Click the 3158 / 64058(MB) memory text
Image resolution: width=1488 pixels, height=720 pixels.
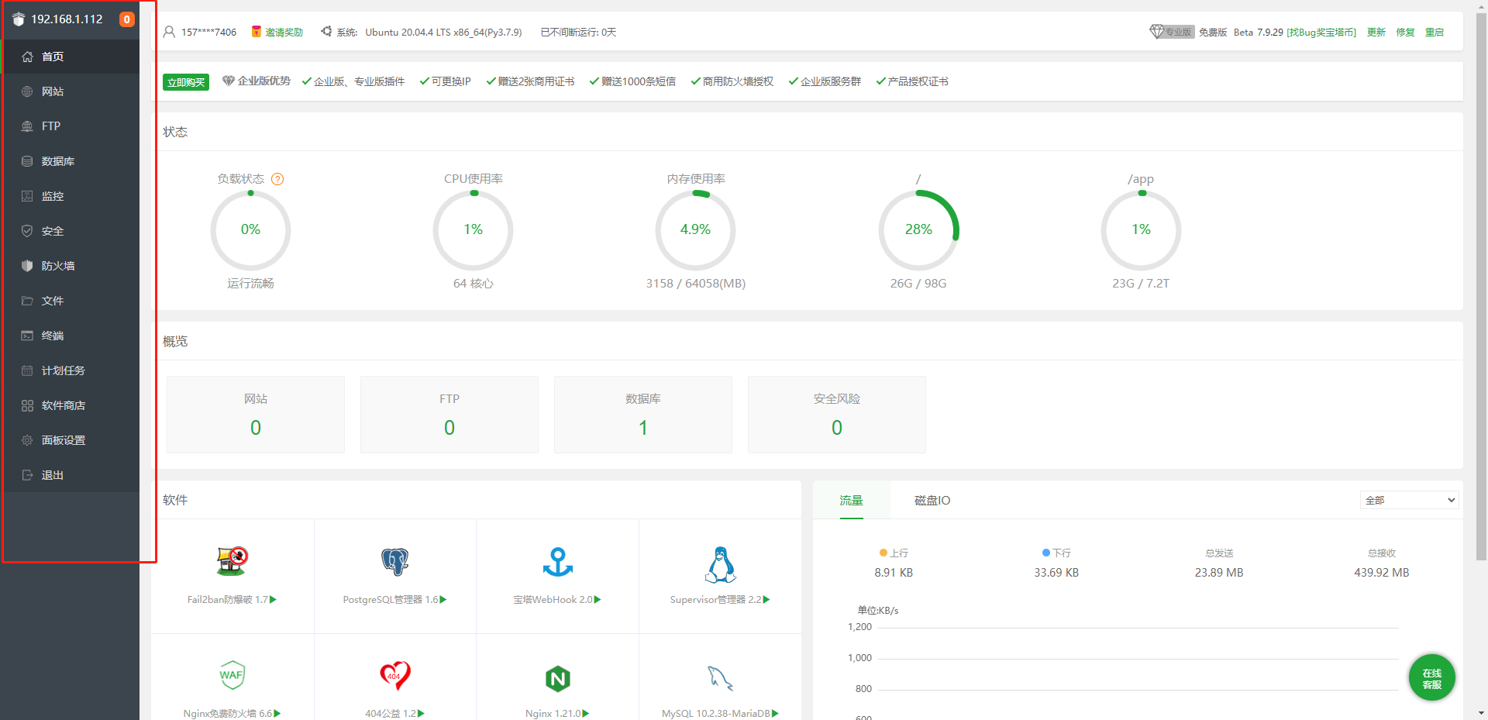pyautogui.click(x=696, y=284)
